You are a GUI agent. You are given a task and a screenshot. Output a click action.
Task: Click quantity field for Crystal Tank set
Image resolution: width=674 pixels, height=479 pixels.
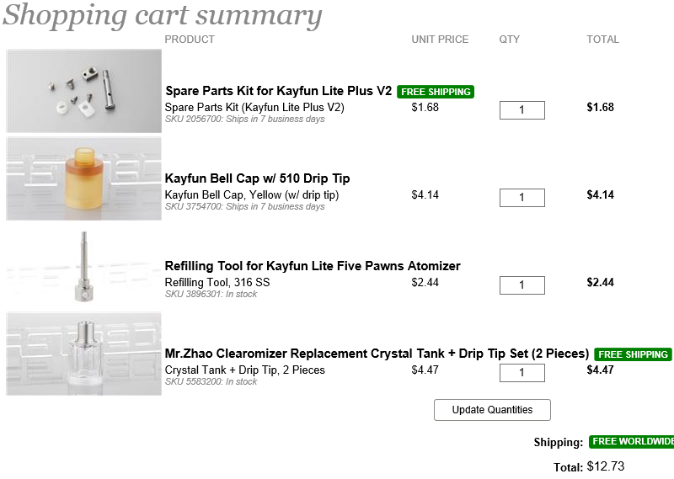coord(522,373)
